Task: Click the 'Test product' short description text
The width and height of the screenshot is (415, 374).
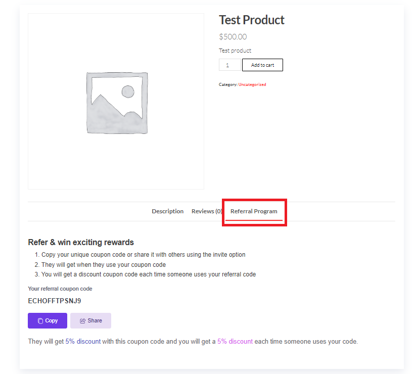Action: (235, 51)
